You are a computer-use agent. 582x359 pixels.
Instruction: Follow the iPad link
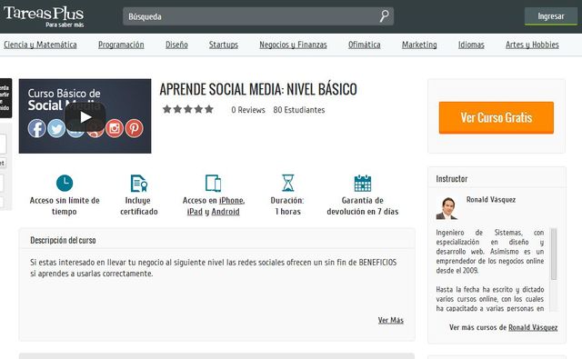pyautogui.click(x=195, y=212)
